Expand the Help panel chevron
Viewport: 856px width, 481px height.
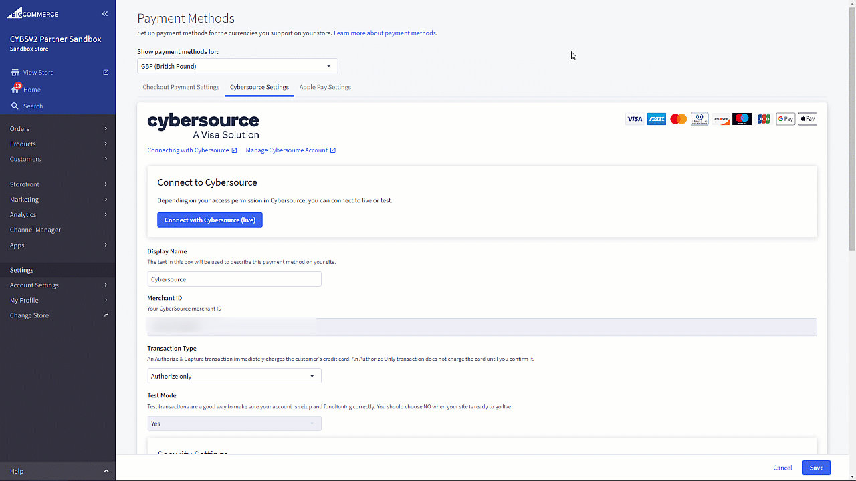(x=106, y=471)
